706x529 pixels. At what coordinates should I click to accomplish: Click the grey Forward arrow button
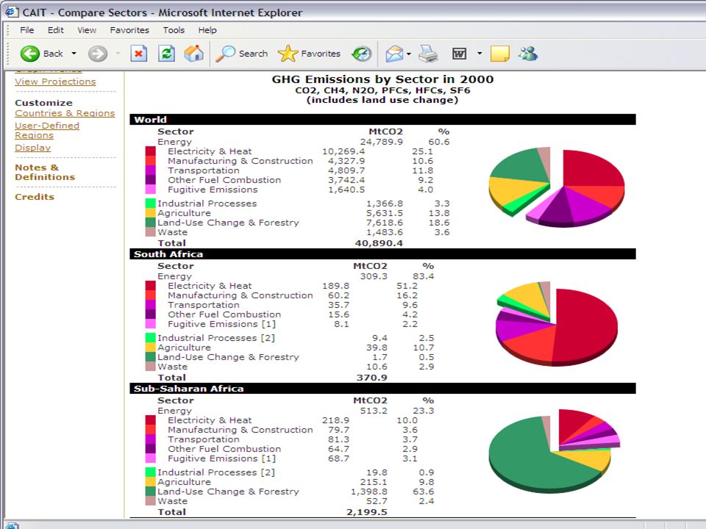click(x=98, y=54)
